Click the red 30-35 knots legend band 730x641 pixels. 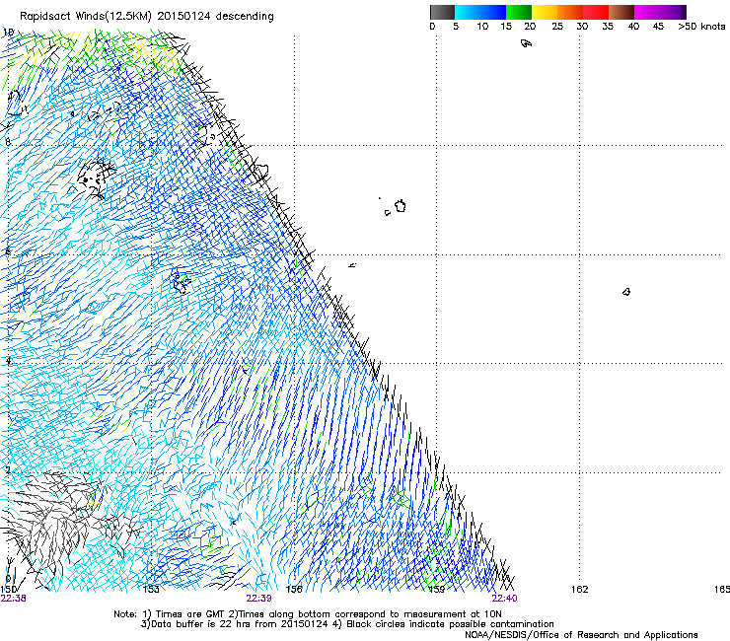coord(596,12)
